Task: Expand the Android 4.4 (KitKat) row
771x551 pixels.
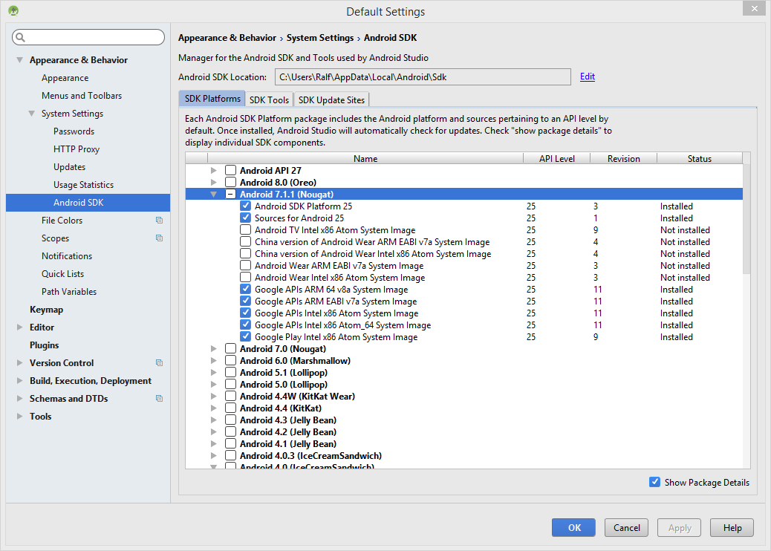Action: coord(213,408)
